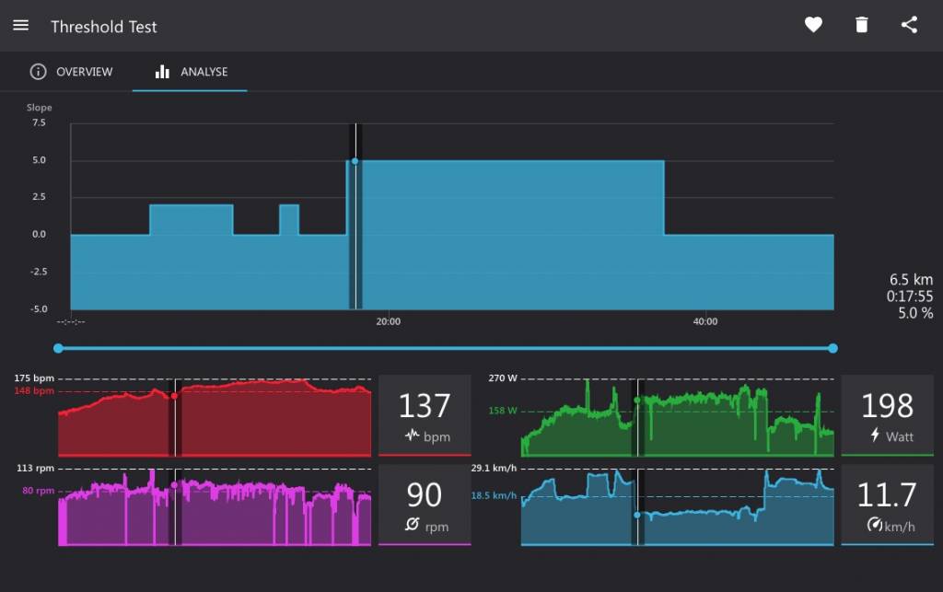Switch to the Overview tab
Viewport: 943px width, 592px height.
[72, 72]
